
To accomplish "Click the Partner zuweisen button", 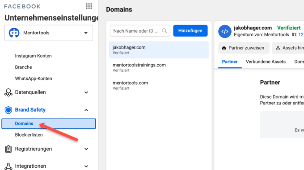I will (244, 48).
